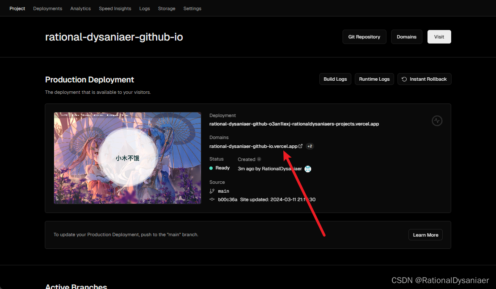This screenshot has height=289, width=496.
Task: Click the '3m ago by RationalDysaniaer' text
Action: click(x=270, y=169)
